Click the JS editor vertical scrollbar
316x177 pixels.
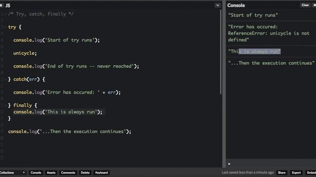coord(221,52)
